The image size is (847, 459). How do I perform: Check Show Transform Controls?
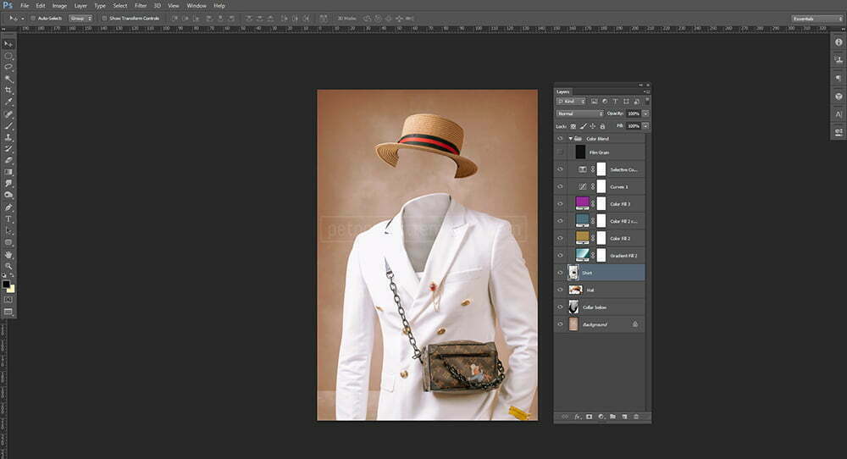[x=103, y=18]
